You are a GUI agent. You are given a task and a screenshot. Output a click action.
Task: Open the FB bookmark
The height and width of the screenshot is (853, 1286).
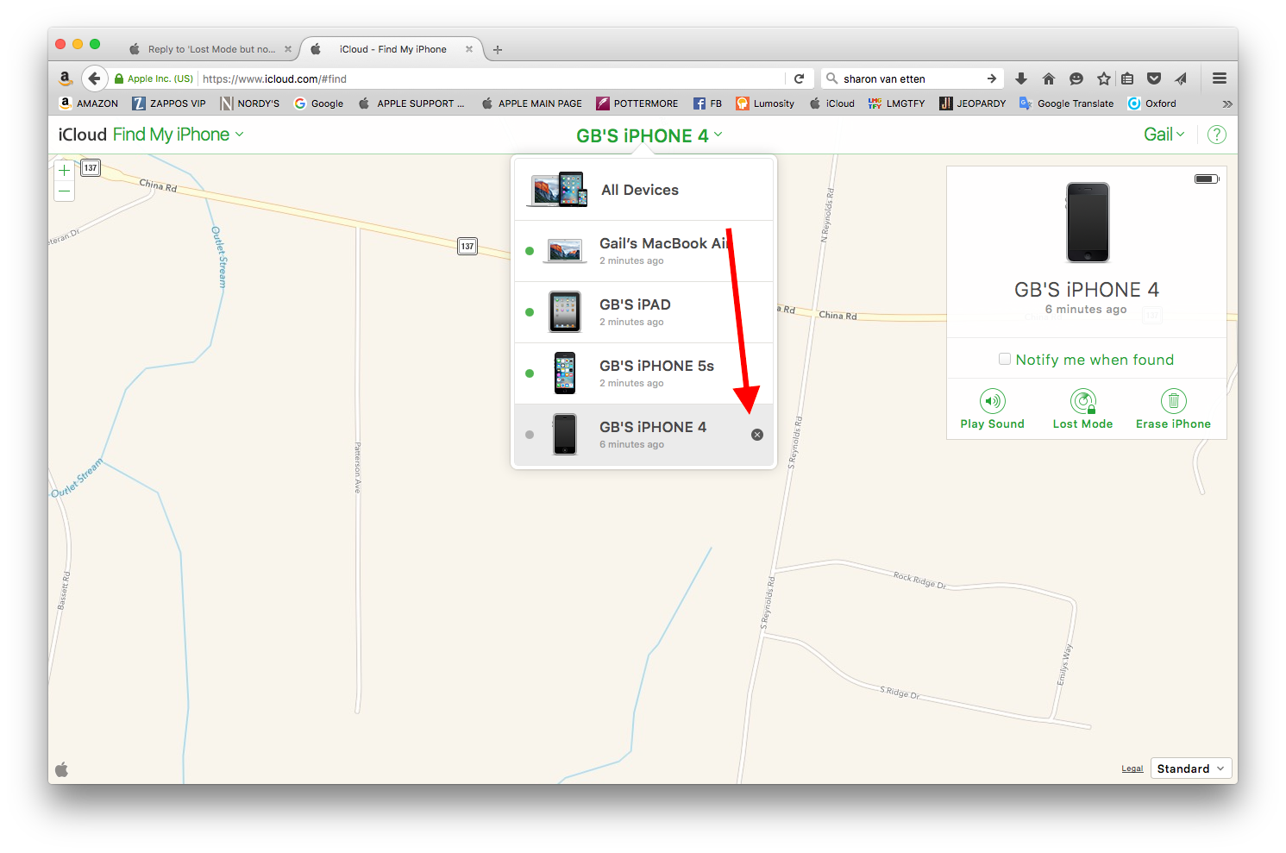point(707,103)
